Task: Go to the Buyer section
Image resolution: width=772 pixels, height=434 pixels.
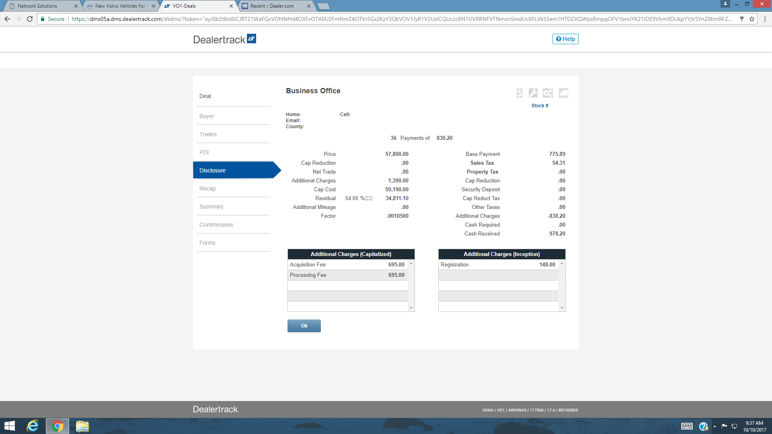Action: click(x=207, y=116)
